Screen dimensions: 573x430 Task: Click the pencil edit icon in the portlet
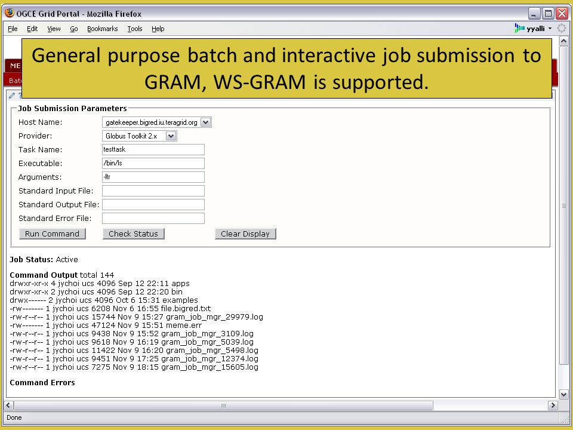[12, 96]
